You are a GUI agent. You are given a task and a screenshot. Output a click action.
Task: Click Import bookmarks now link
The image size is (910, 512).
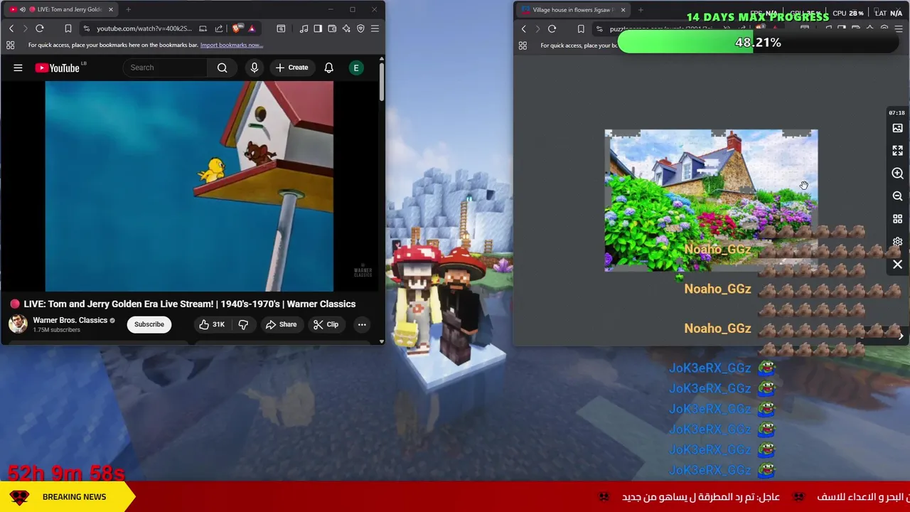[x=232, y=45]
